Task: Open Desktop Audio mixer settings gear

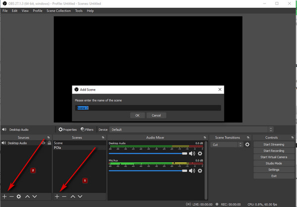Action: (200, 154)
